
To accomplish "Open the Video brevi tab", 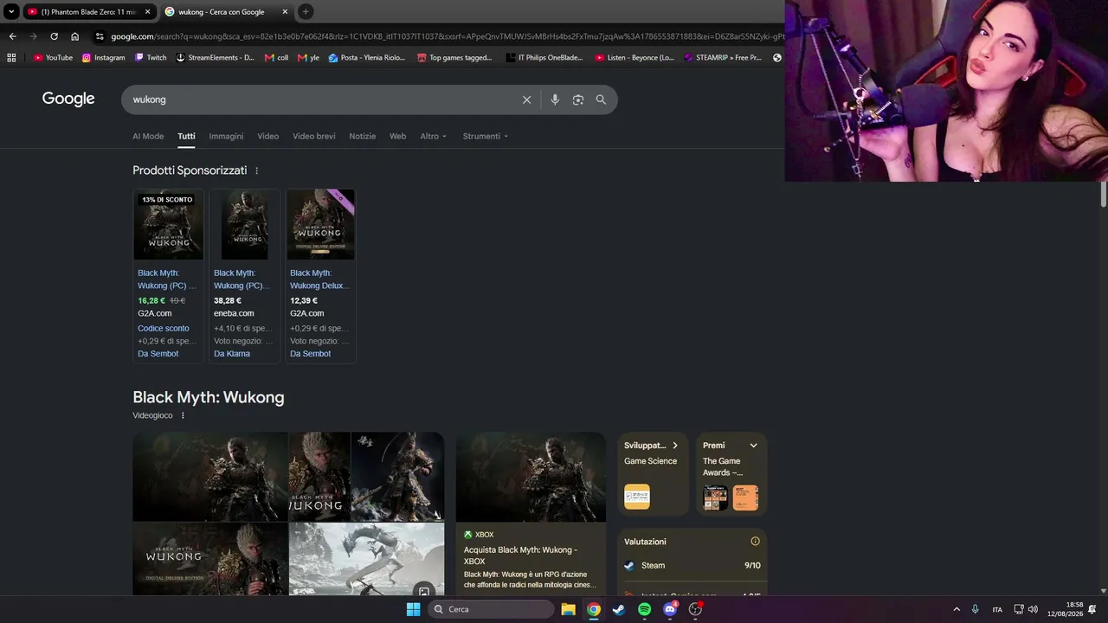I will [x=314, y=137].
